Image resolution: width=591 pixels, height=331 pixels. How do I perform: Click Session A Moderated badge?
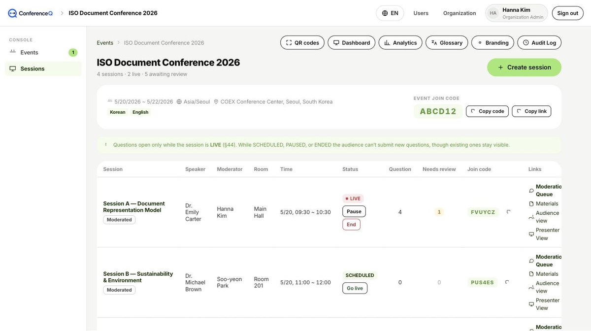click(x=119, y=220)
